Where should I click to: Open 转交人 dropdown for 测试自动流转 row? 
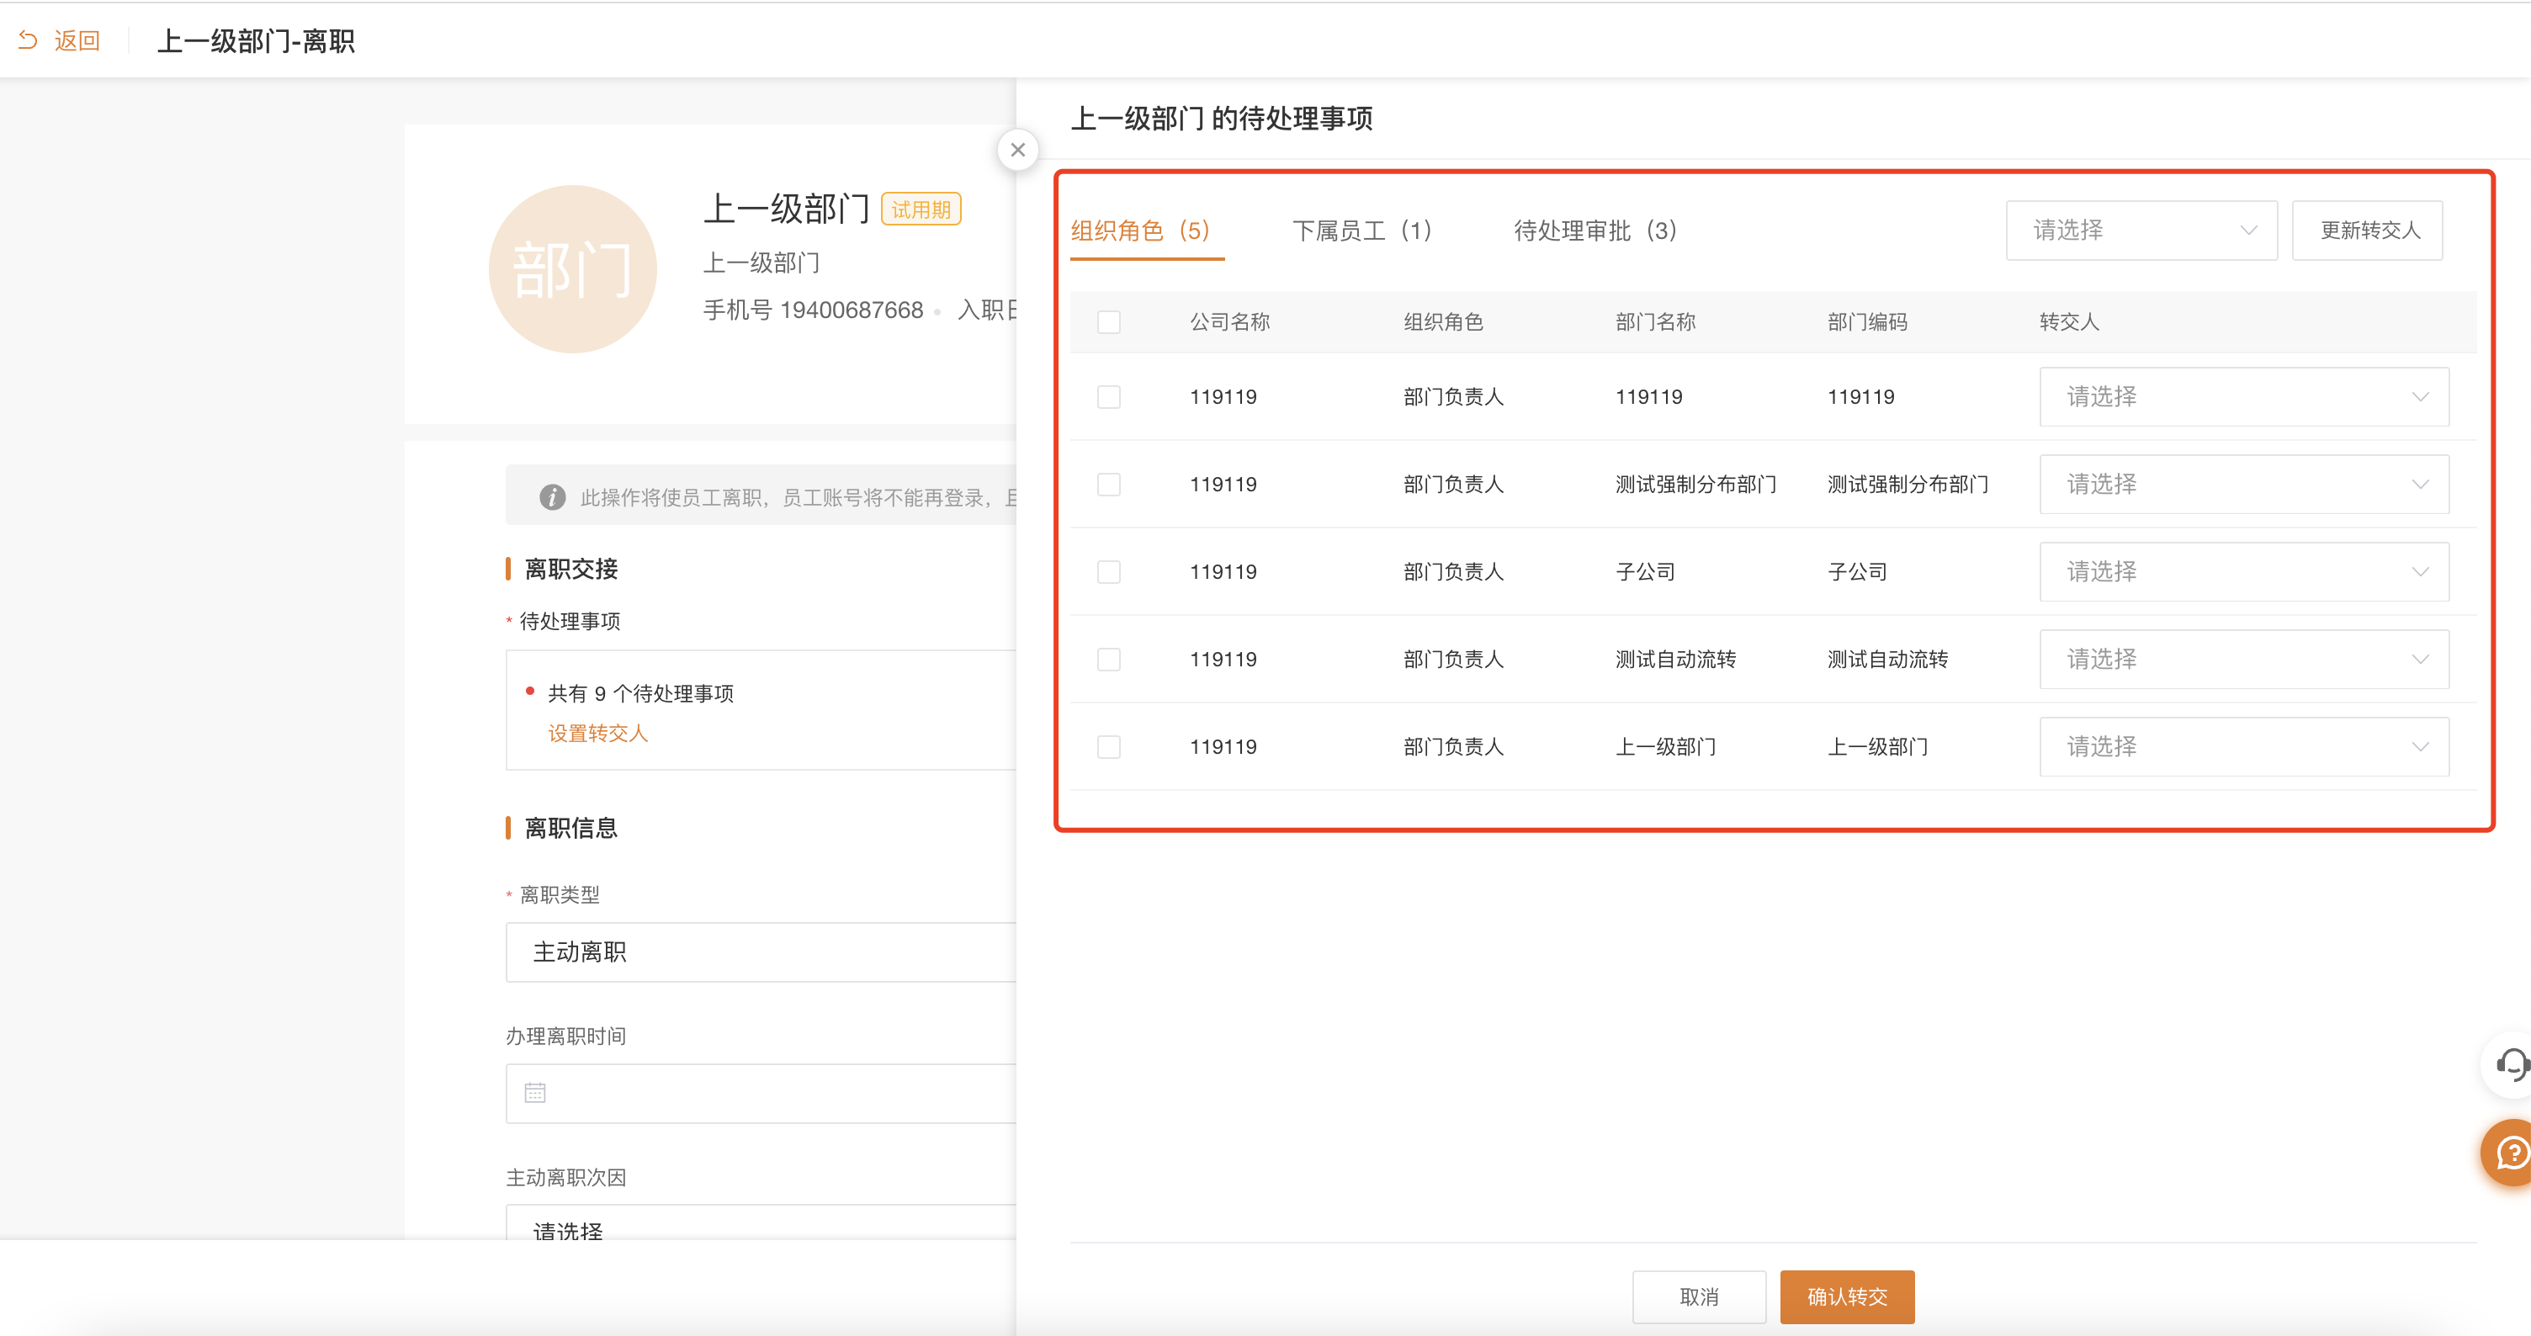pyautogui.click(x=2244, y=659)
